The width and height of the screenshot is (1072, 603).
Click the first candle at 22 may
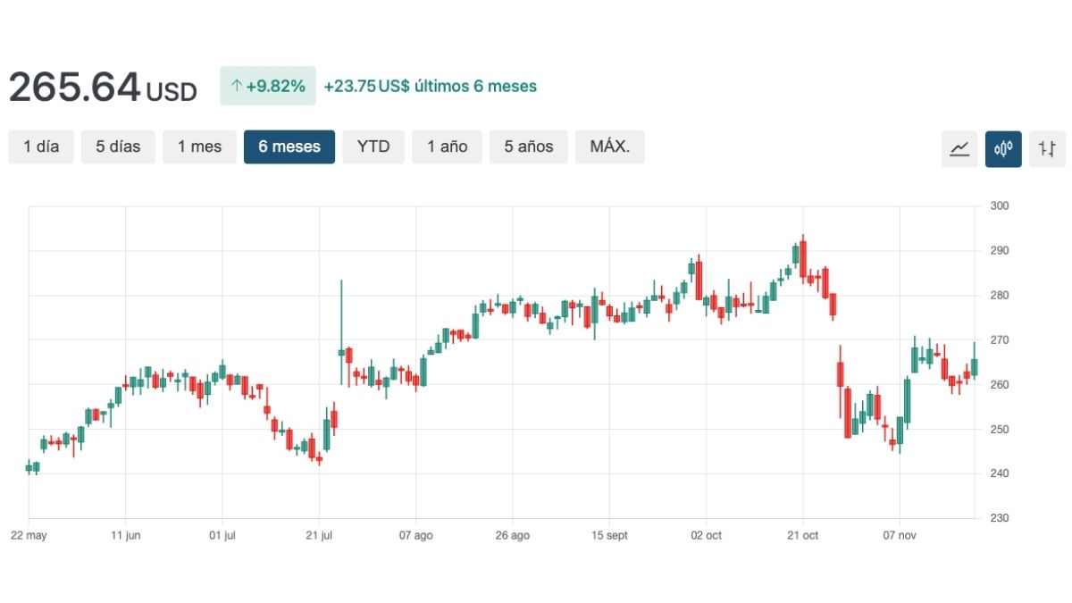coord(29,467)
